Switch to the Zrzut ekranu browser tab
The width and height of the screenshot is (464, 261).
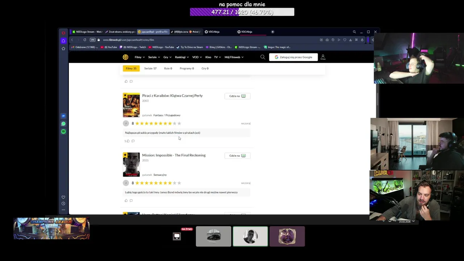click(120, 32)
